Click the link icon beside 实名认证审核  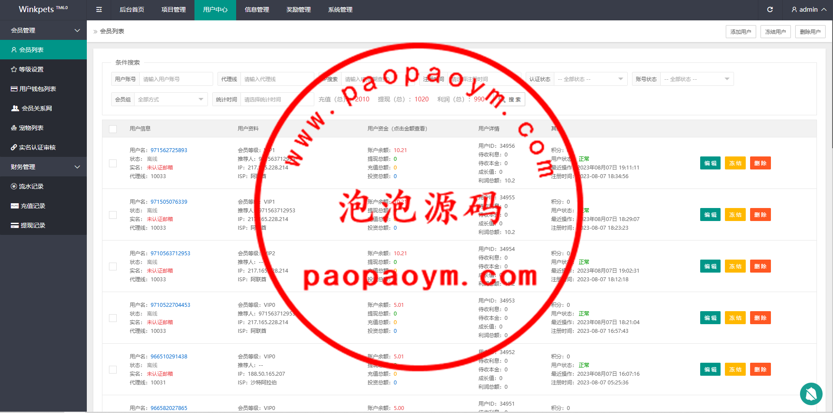[14, 147]
